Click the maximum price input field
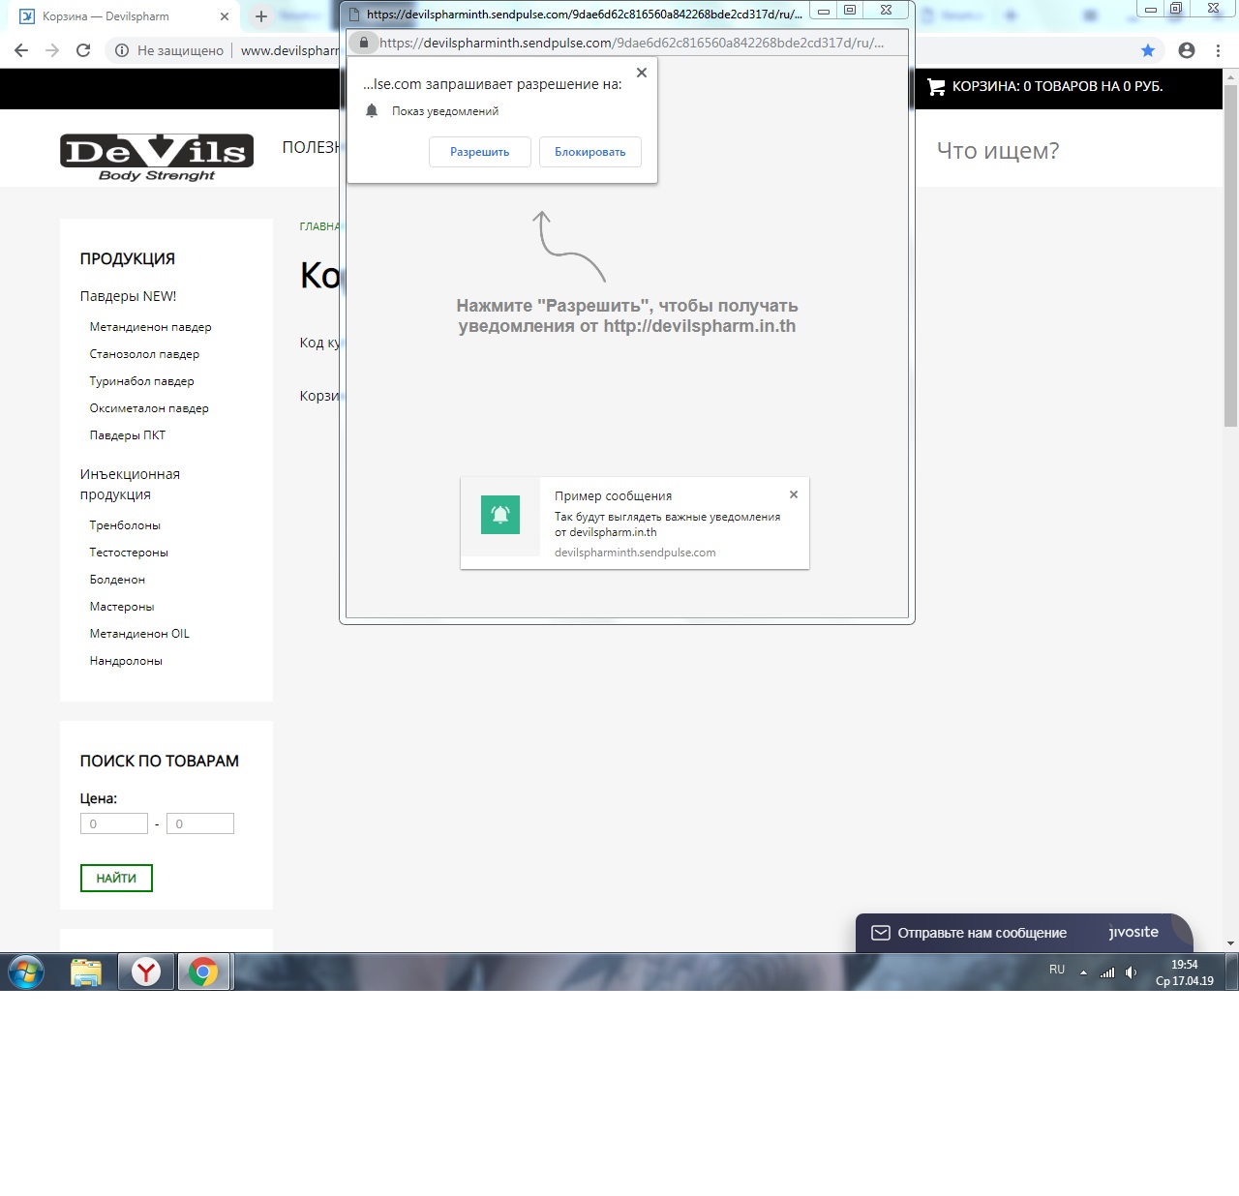The height and width of the screenshot is (1196, 1239). coord(200,823)
